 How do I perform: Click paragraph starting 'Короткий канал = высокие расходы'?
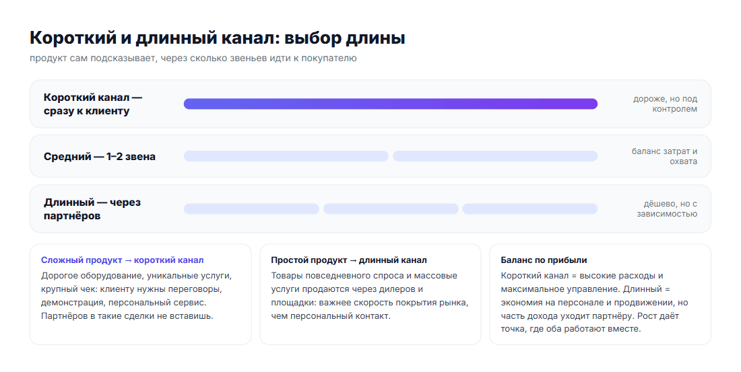tap(595, 302)
